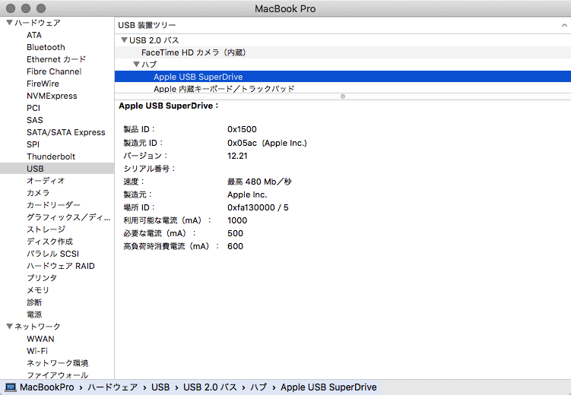Select SAS in the sidebar

(x=35, y=120)
